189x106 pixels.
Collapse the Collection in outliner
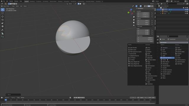click(159, 8)
